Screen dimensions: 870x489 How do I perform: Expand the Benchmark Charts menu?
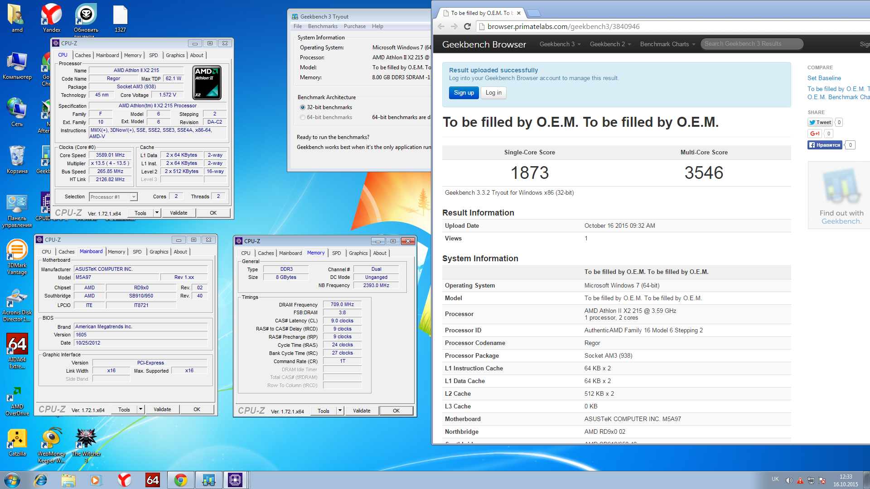(x=667, y=44)
